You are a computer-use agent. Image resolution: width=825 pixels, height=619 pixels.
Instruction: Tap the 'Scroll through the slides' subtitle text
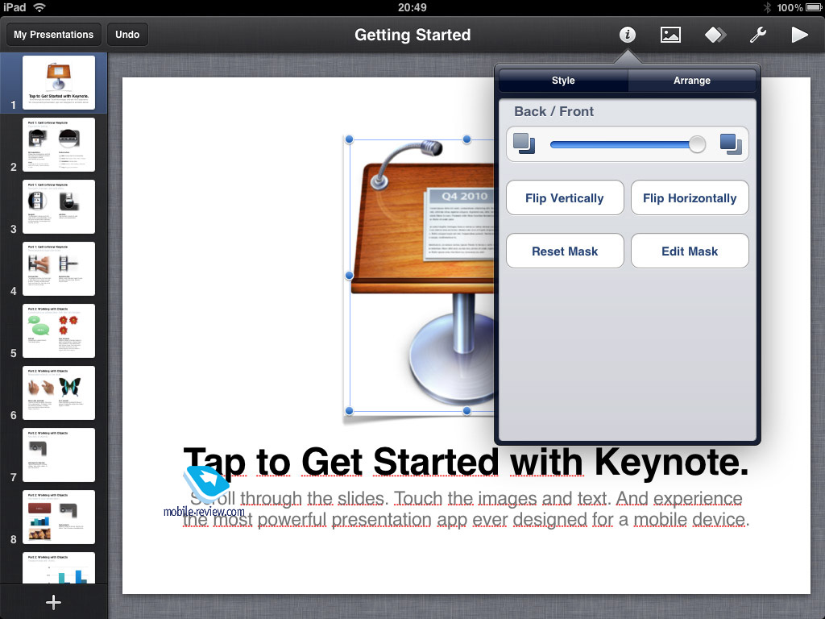(x=466, y=509)
